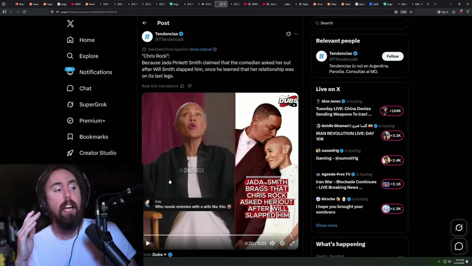Join summit1g live +2.4K

tap(392, 160)
